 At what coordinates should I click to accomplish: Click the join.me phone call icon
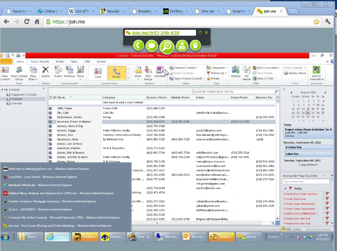click(x=139, y=46)
